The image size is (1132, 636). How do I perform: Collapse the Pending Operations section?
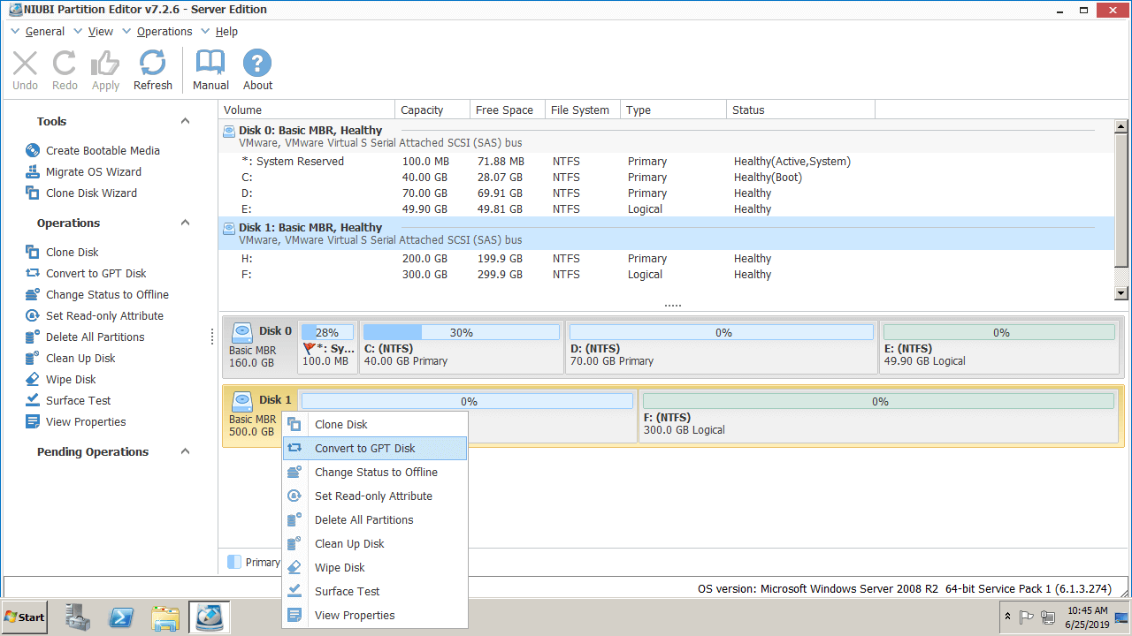click(x=186, y=451)
